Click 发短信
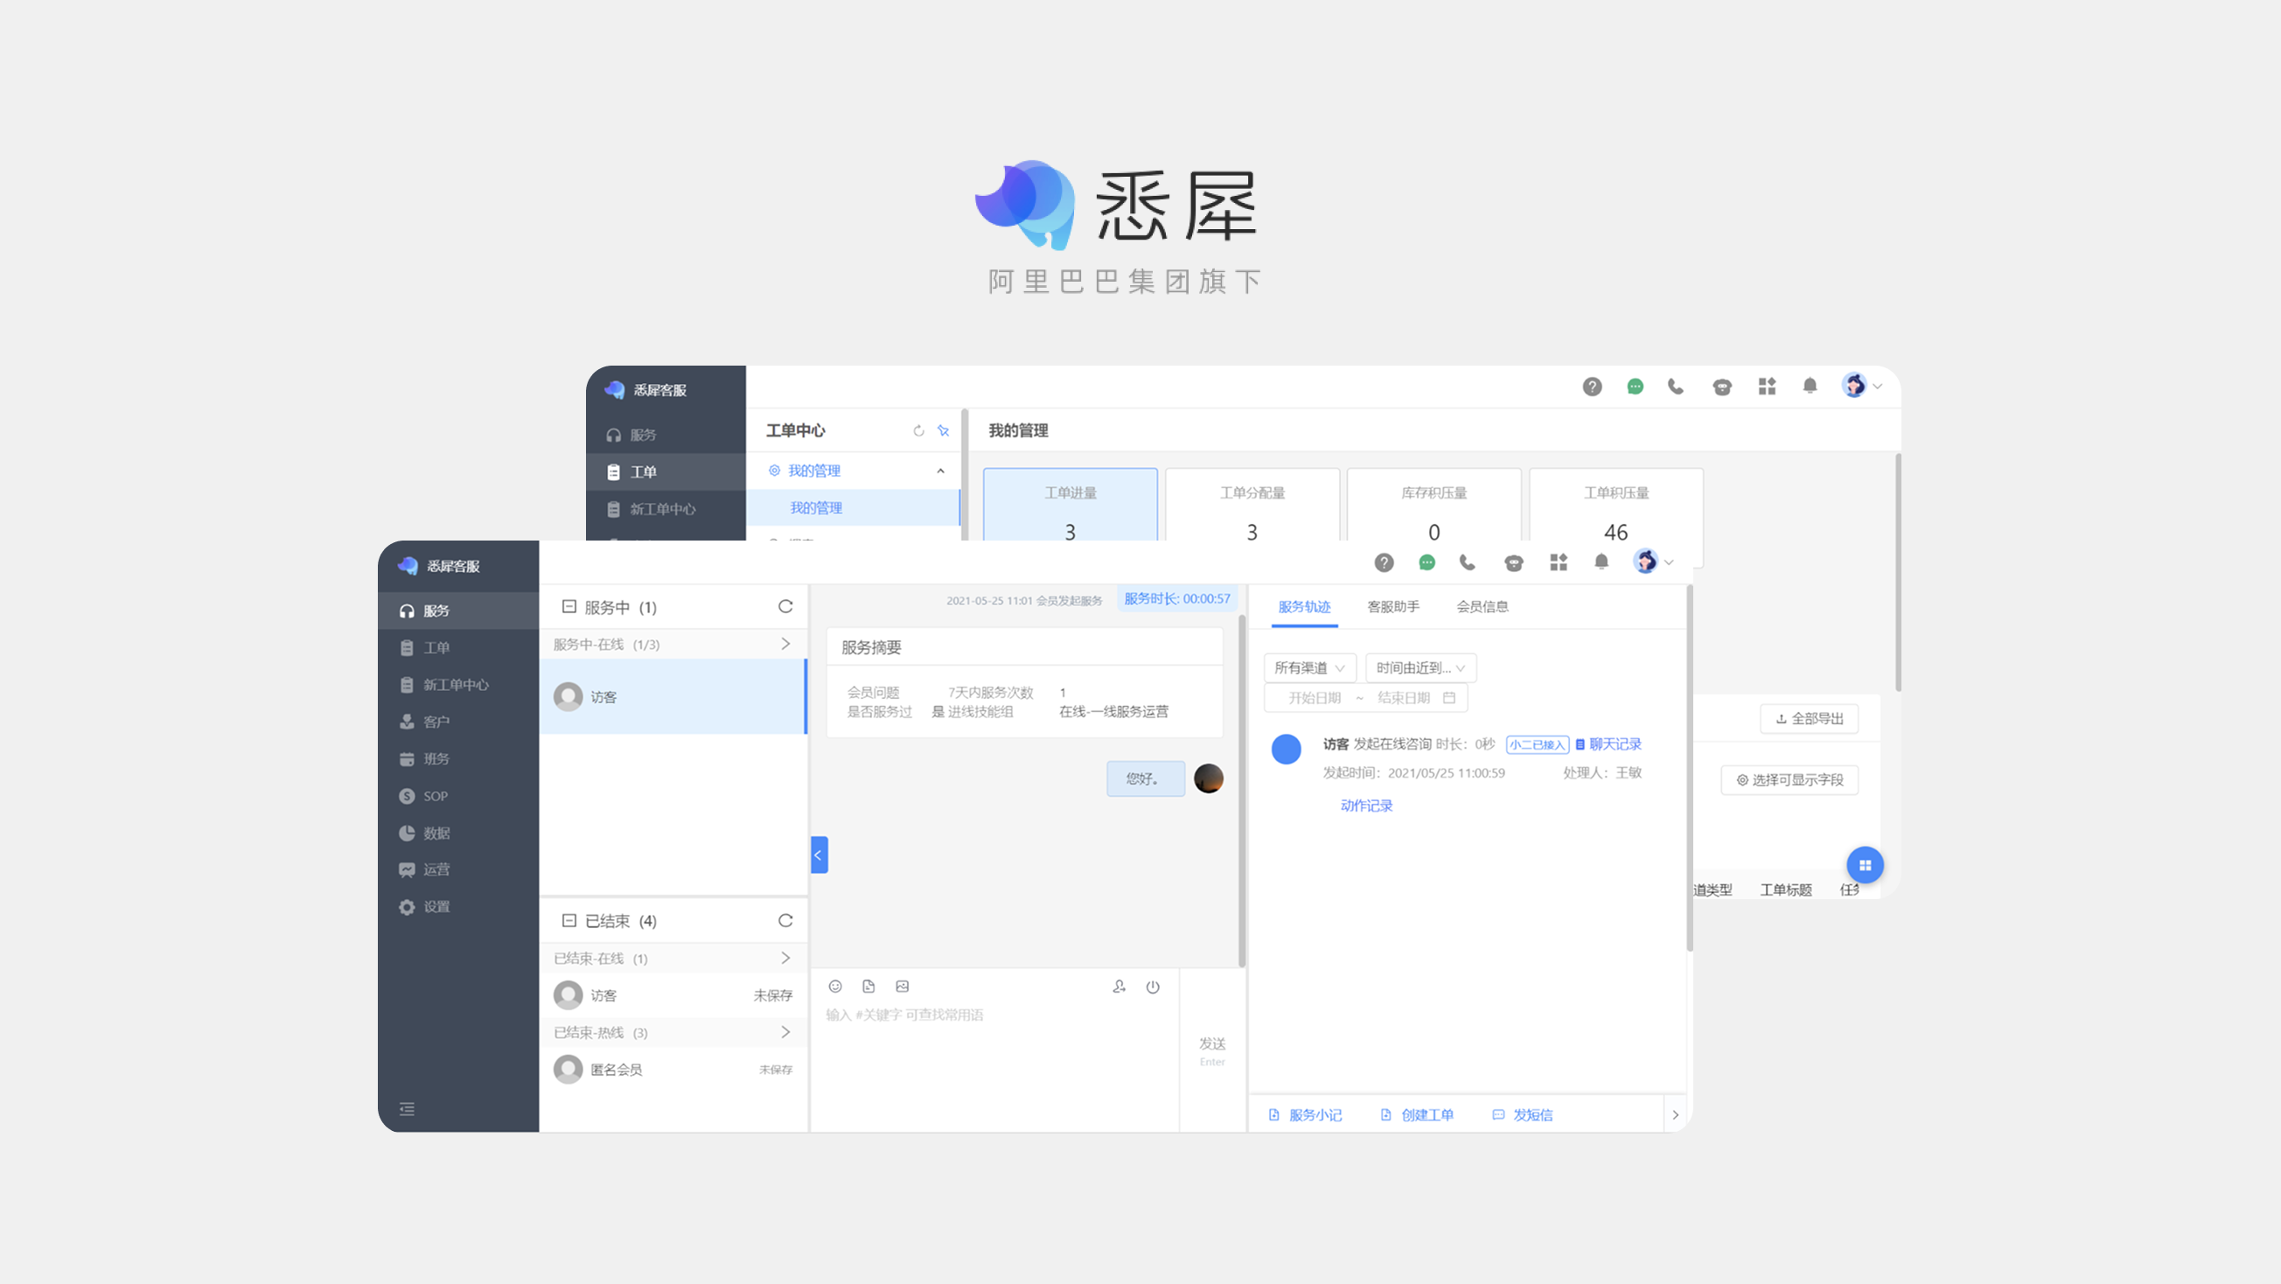The height and width of the screenshot is (1284, 2281). coord(1523,1115)
